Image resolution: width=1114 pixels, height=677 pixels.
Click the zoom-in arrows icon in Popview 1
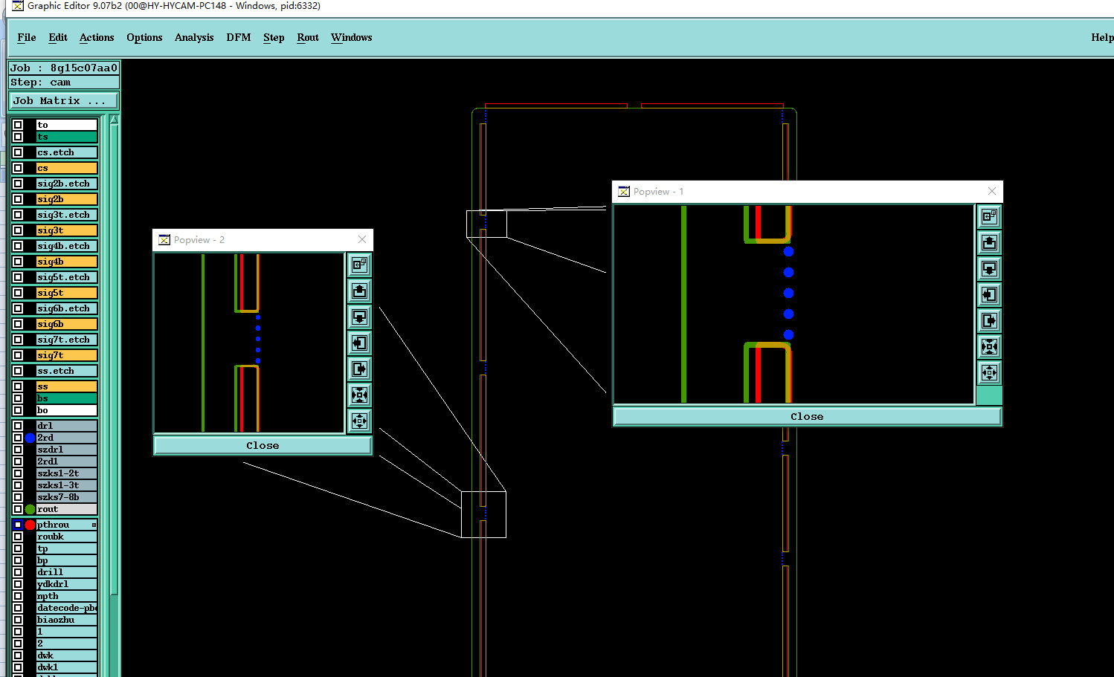pyautogui.click(x=989, y=346)
